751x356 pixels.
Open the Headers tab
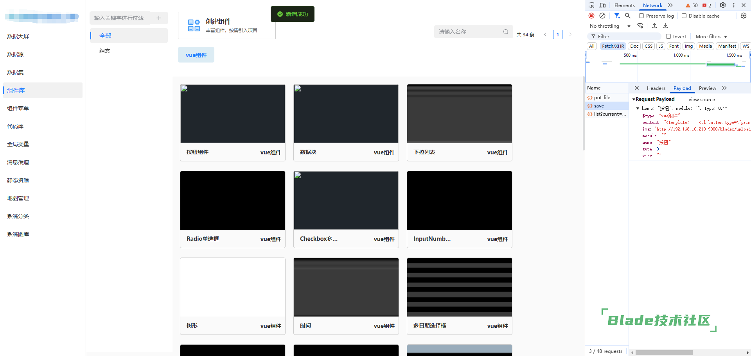(656, 88)
